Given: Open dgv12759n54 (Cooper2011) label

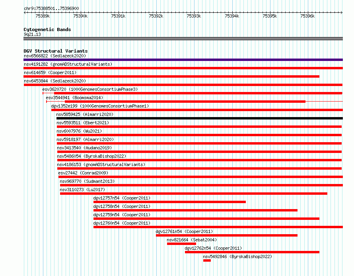Looking at the screenshot, I should [122, 215].
